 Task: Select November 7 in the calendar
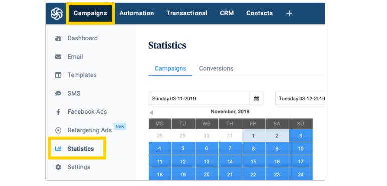[x=230, y=149]
